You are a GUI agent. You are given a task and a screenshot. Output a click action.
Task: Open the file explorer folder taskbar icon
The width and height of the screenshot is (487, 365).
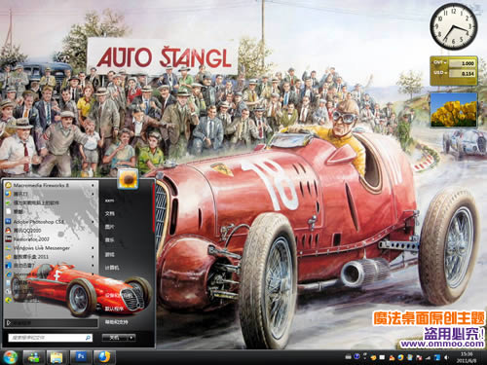click(x=57, y=357)
